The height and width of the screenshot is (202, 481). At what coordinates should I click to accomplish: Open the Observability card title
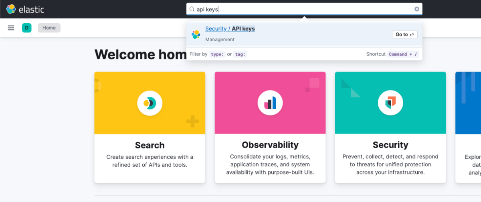(270, 145)
